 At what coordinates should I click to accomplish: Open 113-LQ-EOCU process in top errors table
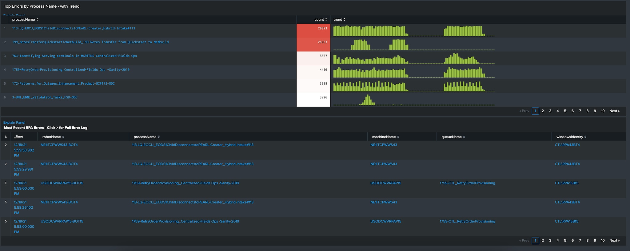74,28
